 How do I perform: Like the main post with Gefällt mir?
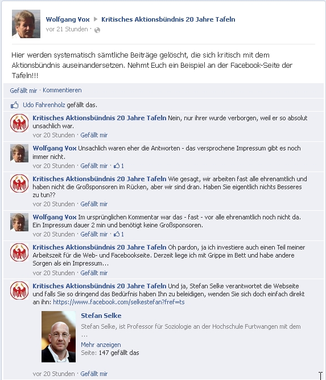23,91
